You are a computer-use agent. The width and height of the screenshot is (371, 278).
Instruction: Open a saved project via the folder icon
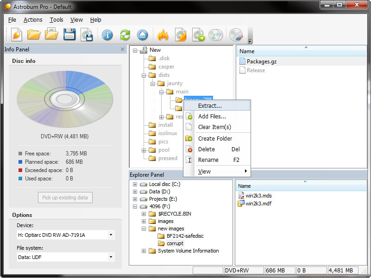pyautogui.click(x=34, y=35)
